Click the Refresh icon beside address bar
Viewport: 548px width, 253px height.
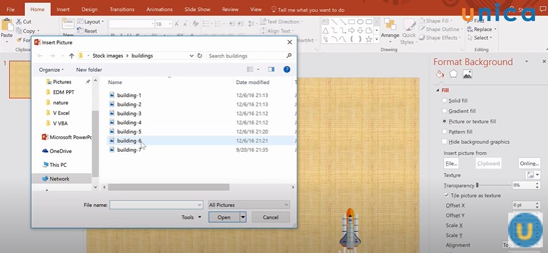point(200,56)
